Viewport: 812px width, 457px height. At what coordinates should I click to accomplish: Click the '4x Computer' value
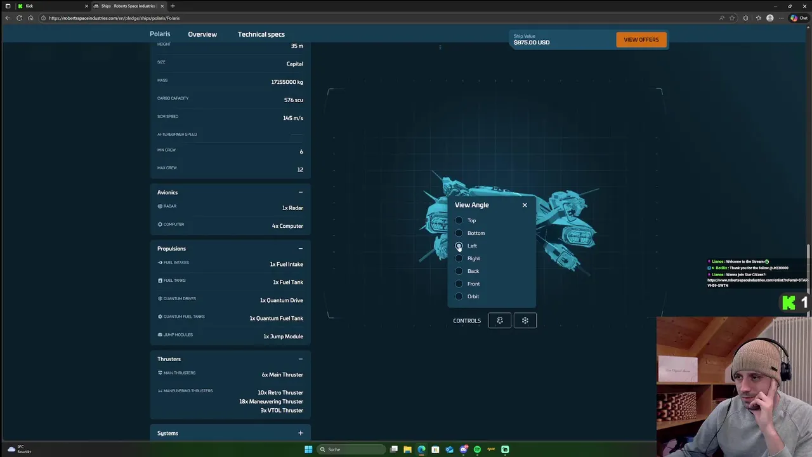[x=287, y=226]
